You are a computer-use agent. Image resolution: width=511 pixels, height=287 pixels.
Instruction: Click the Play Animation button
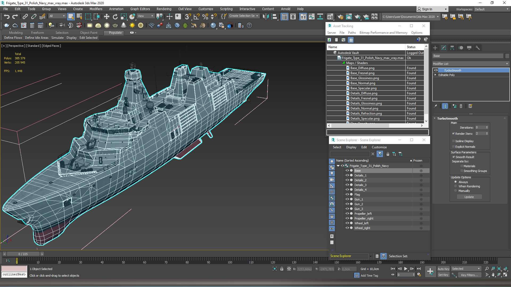pyautogui.click(x=406, y=269)
